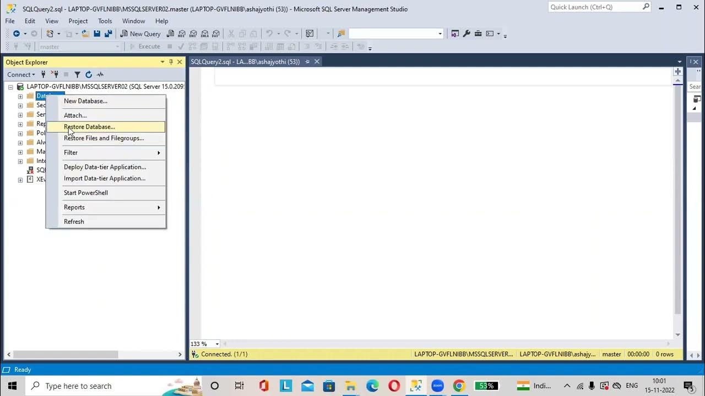
Task: Choose Import Data-tier Application...
Action: click(x=106, y=178)
